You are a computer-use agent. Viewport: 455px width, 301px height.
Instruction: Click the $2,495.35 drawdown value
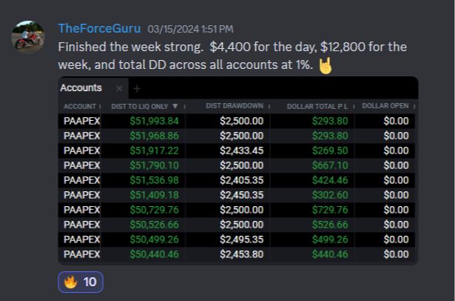pyautogui.click(x=241, y=239)
